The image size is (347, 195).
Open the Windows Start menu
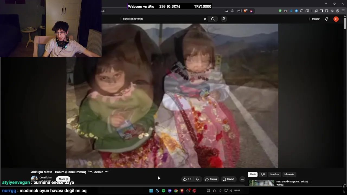point(151,191)
